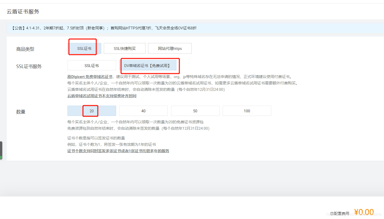Screen dimensions: 384x219
Task: Pick the 网站代理https product type
Action: (170, 48)
